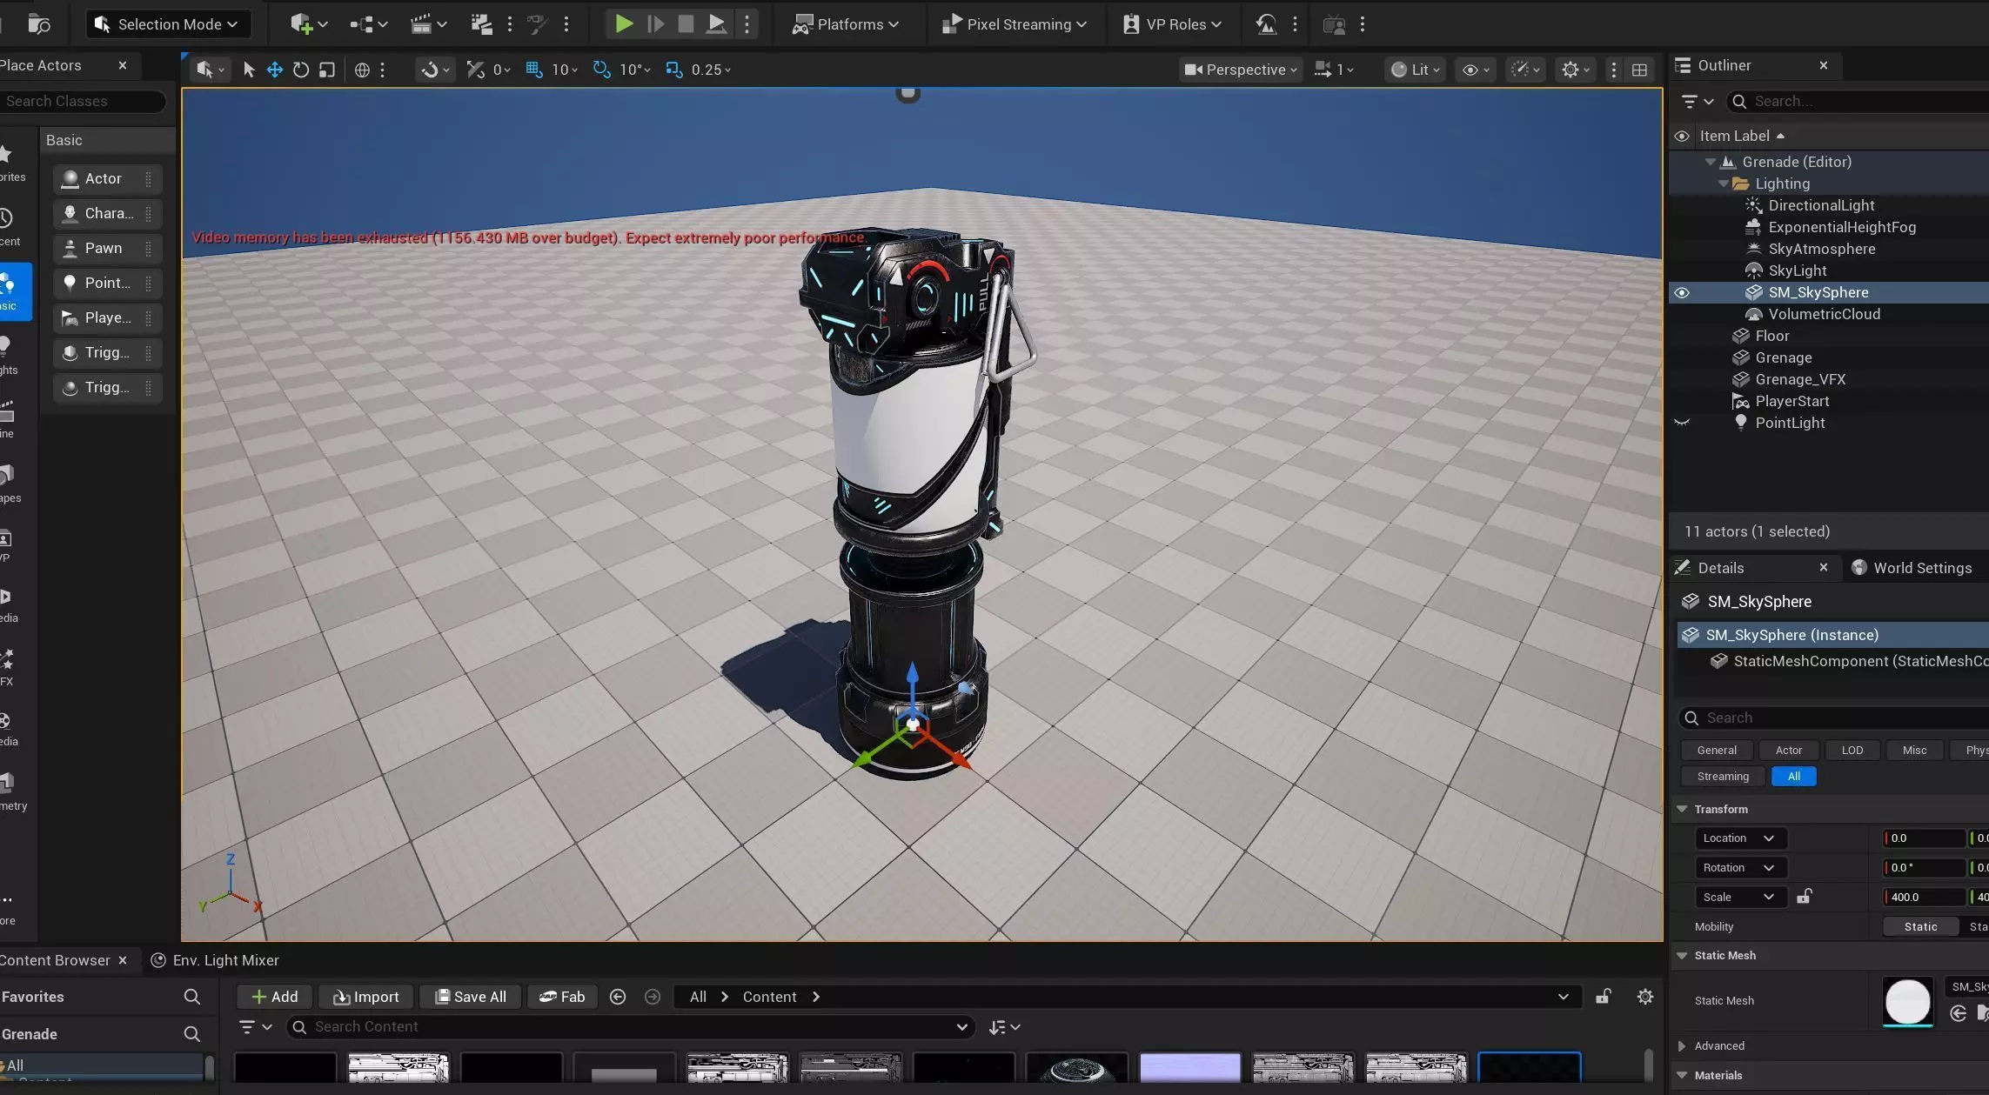Click the add content cube icon
The width and height of the screenshot is (1989, 1095).
click(x=307, y=24)
